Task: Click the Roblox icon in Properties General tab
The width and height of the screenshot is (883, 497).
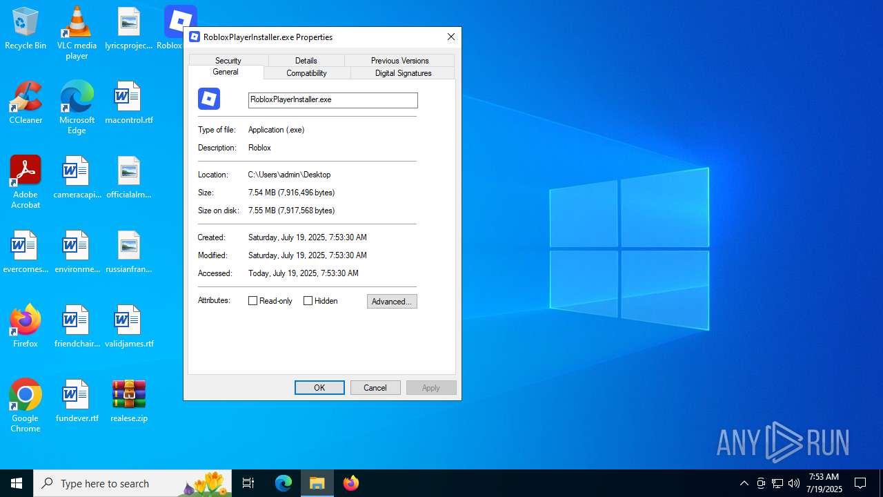Action: point(209,99)
